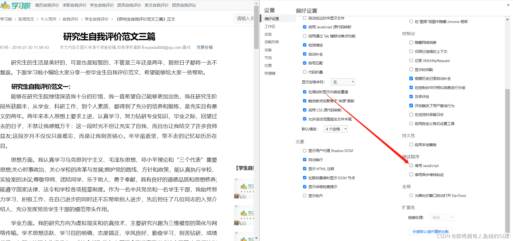
Task: Uncheck 及早评估 option
Action: pos(411,97)
